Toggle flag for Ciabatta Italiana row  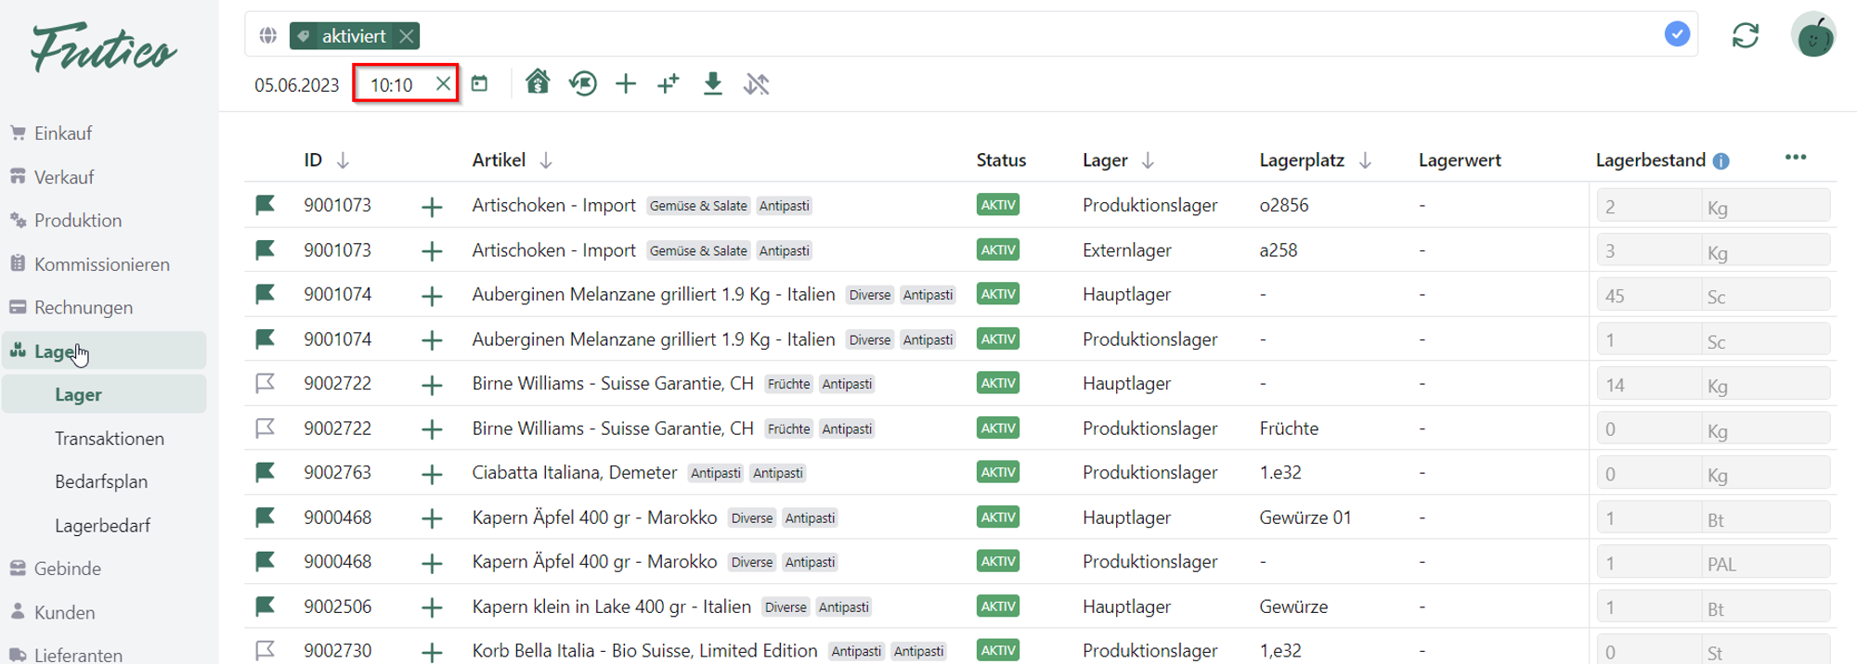(x=266, y=472)
